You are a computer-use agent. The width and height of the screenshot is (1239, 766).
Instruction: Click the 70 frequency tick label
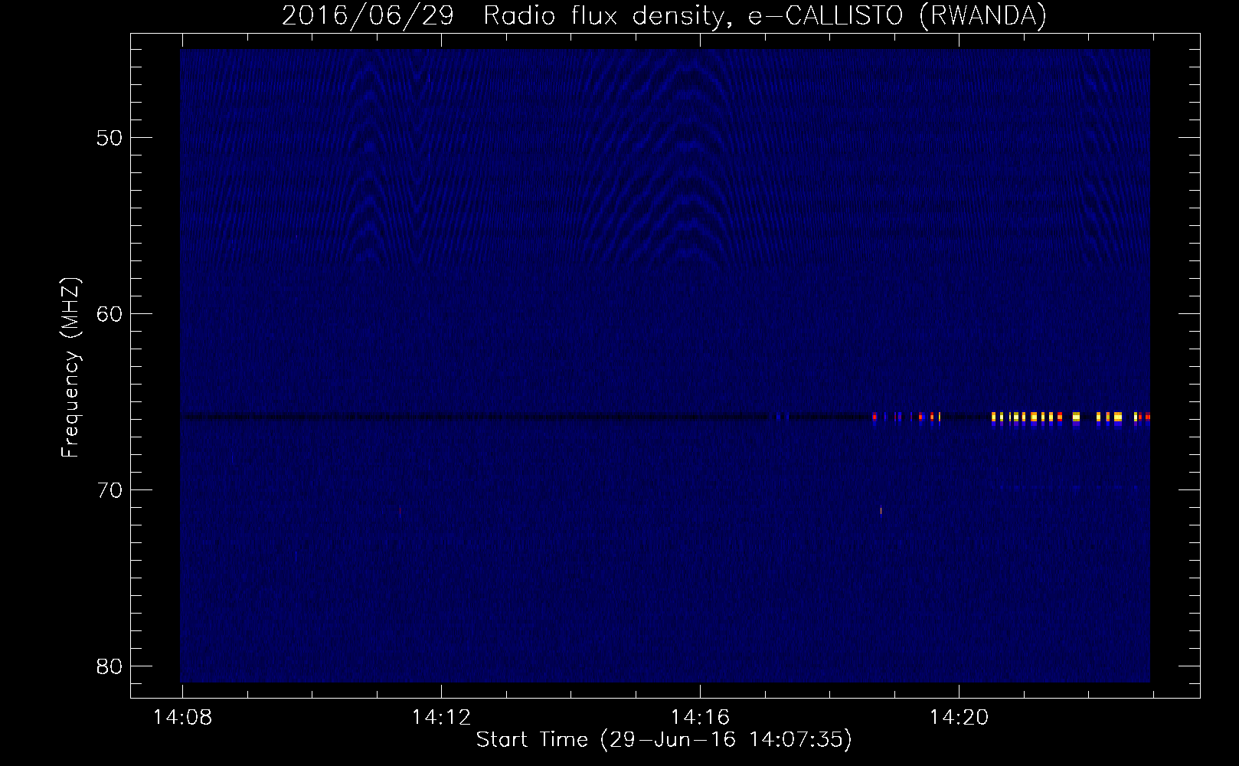[110, 490]
